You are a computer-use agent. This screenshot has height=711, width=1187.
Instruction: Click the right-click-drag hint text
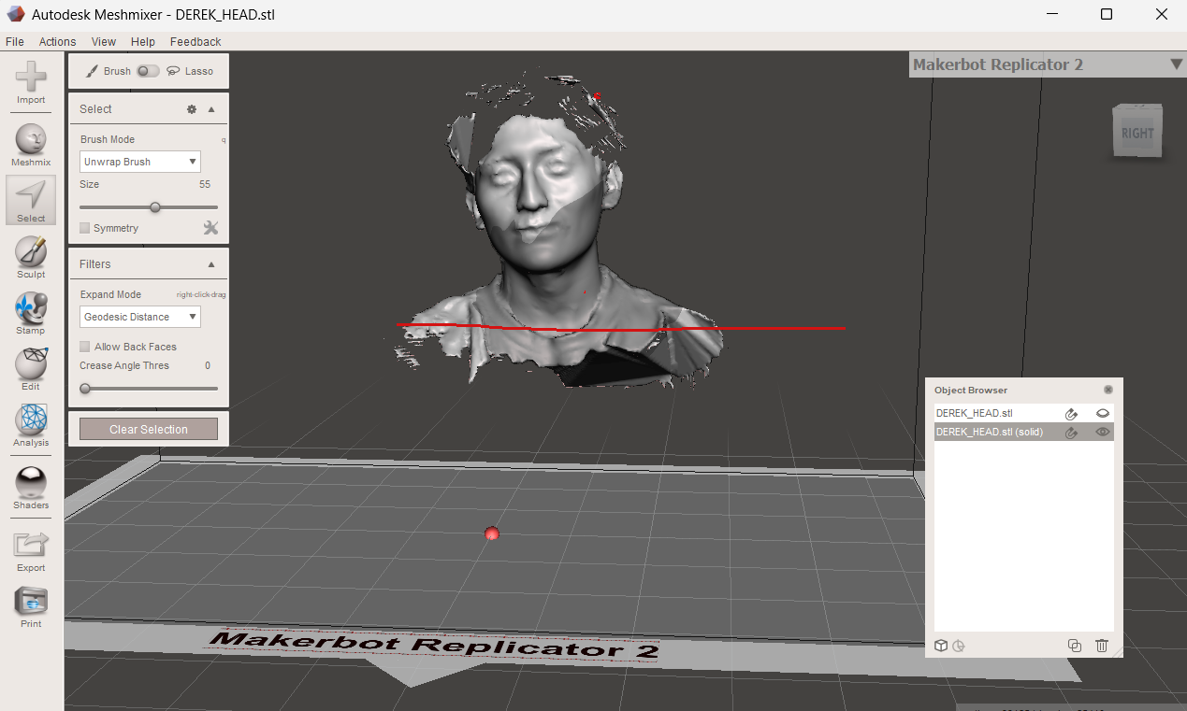(x=201, y=294)
